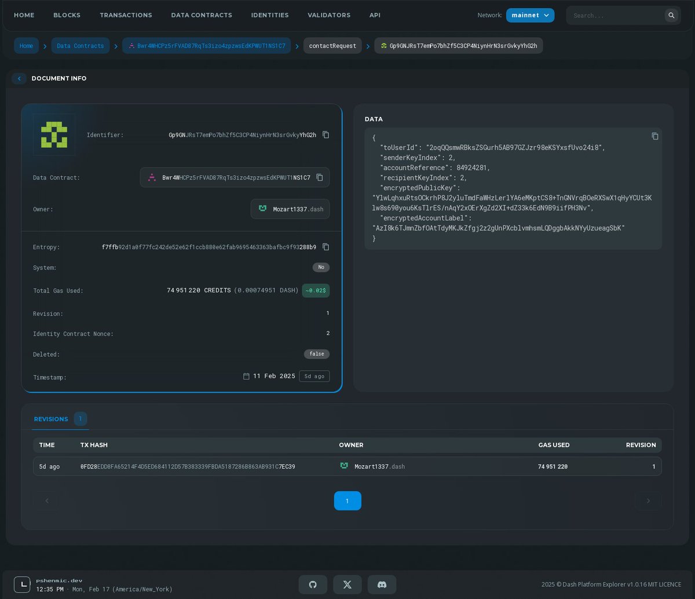This screenshot has width=695, height=599.
Task: Click the 5d ago timestamp badge
Action: click(x=314, y=376)
